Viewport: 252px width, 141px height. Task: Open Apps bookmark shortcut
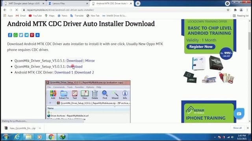[x=8, y=16]
